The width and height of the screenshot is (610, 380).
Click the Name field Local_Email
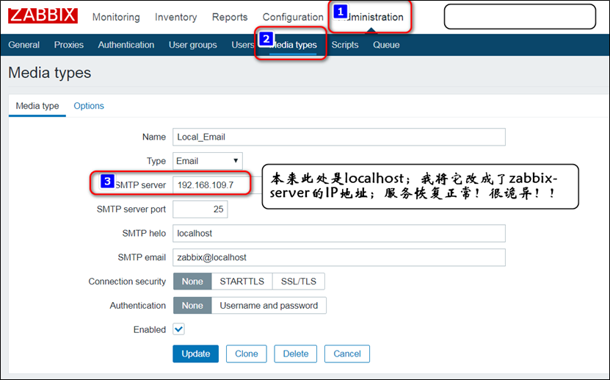tap(339, 137)
